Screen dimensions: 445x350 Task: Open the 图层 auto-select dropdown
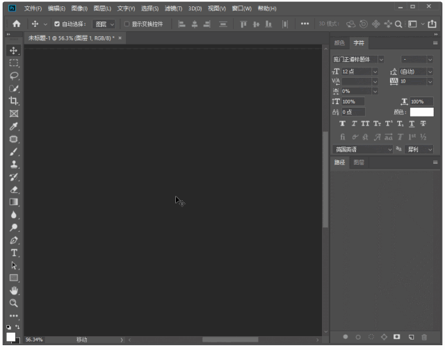point(104,24)
